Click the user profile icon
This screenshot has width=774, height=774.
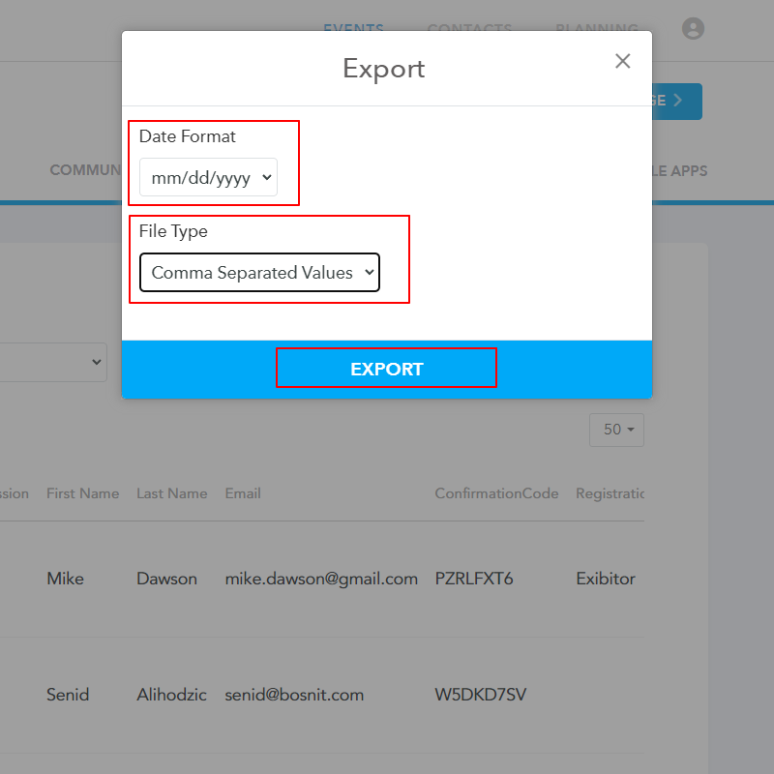click(x=693, y=28)
